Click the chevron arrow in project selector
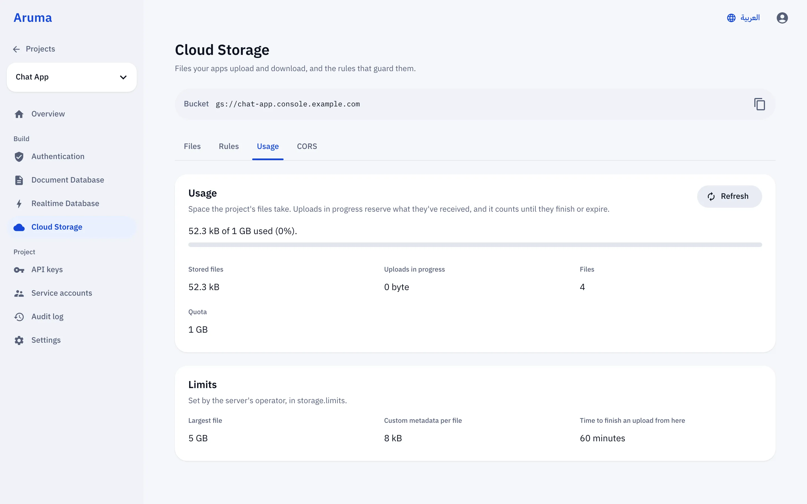Viewport: 807px width, 504px height. point(123,77)
